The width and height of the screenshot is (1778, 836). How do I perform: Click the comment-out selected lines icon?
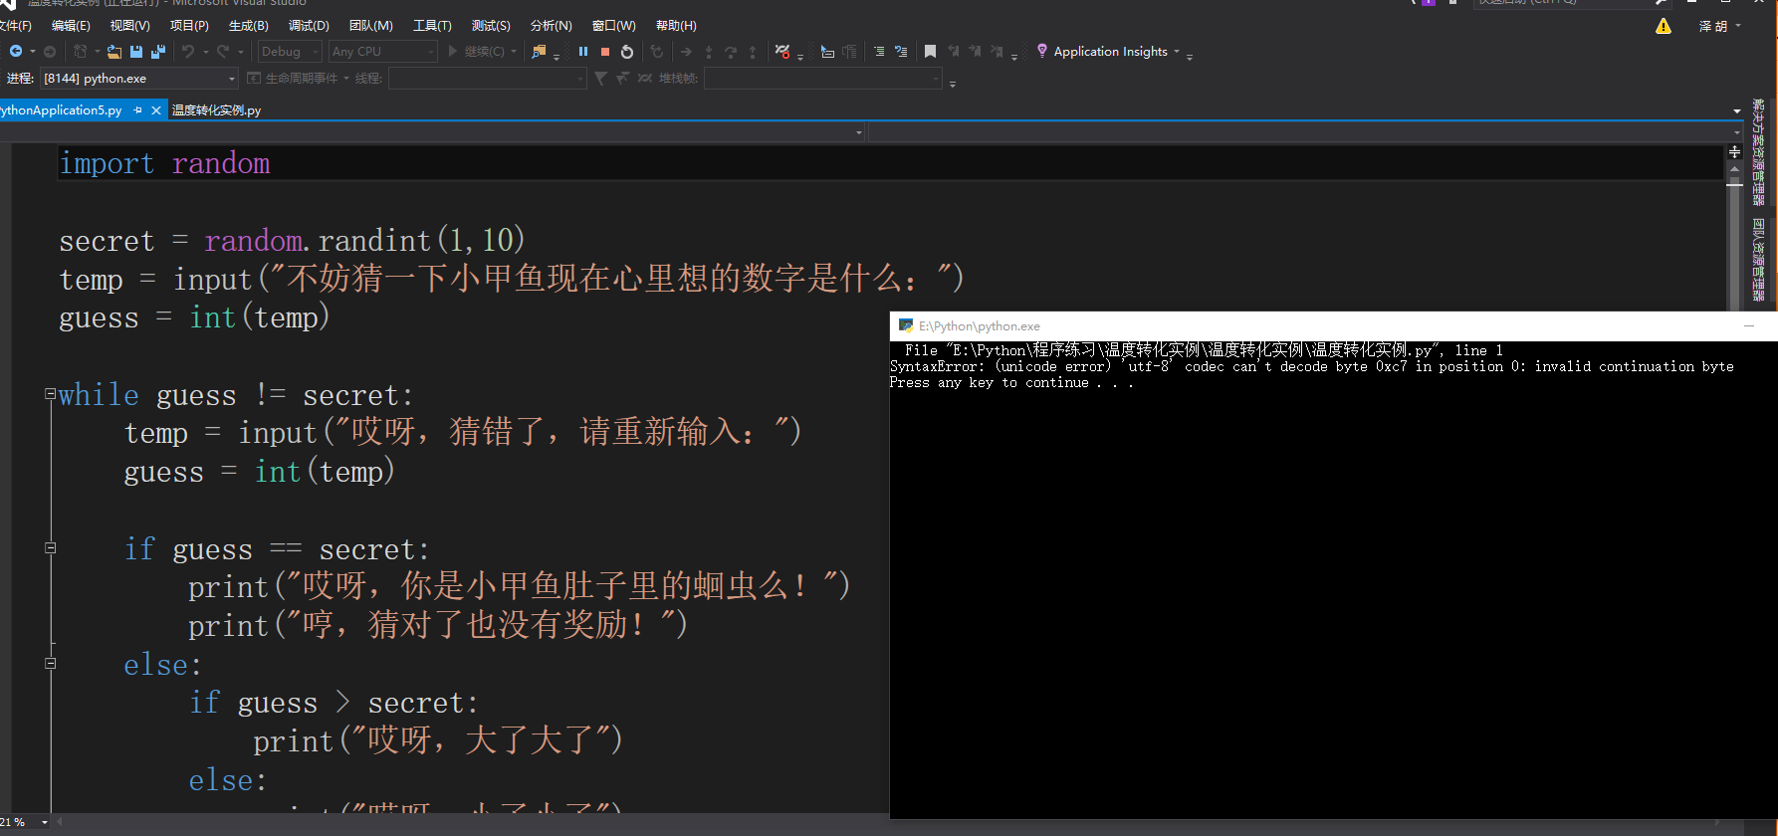pos(879,52)
